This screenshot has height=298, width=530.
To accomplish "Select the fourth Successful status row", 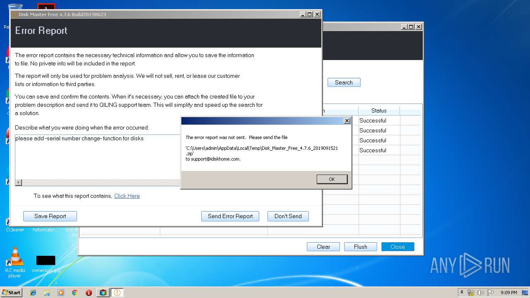I will point(373,150).
